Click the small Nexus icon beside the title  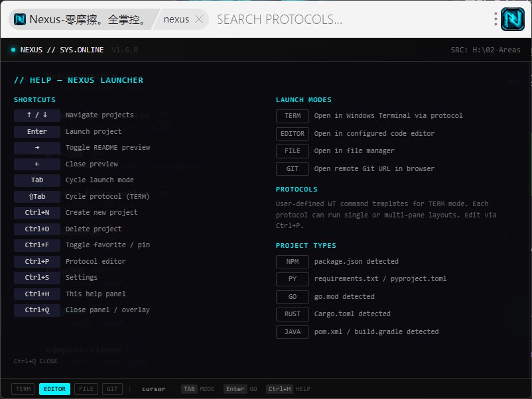pyautogui.click(x=20, y=19)
